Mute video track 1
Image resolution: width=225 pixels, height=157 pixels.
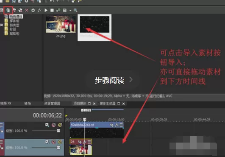pos(54,125)
